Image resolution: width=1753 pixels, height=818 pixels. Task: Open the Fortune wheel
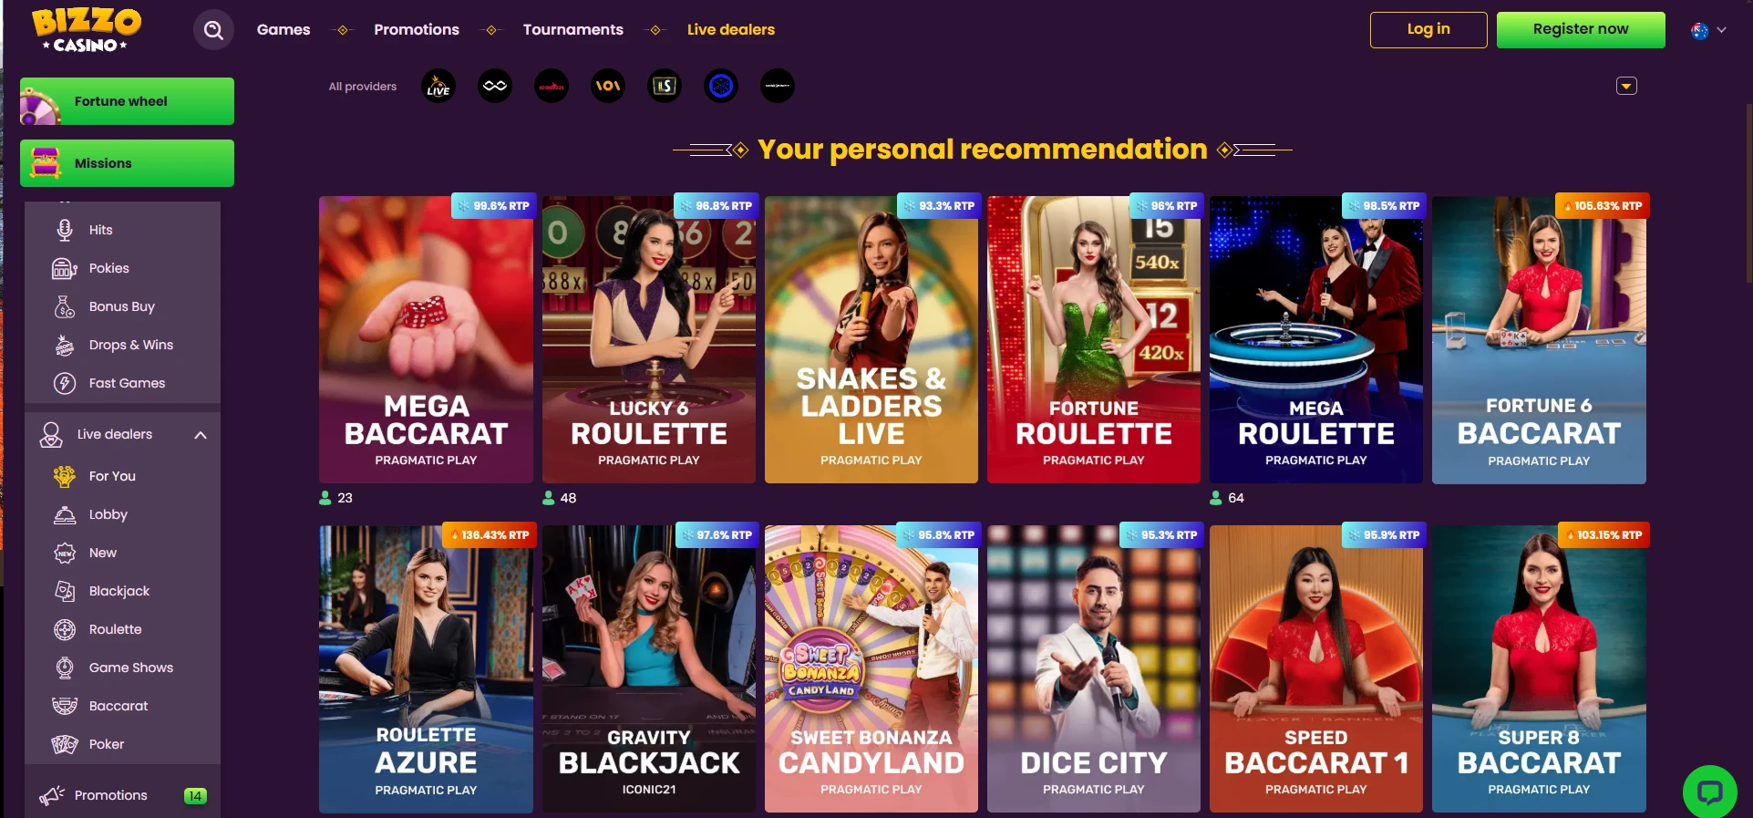pyautogui.click(x=127, y=101)
